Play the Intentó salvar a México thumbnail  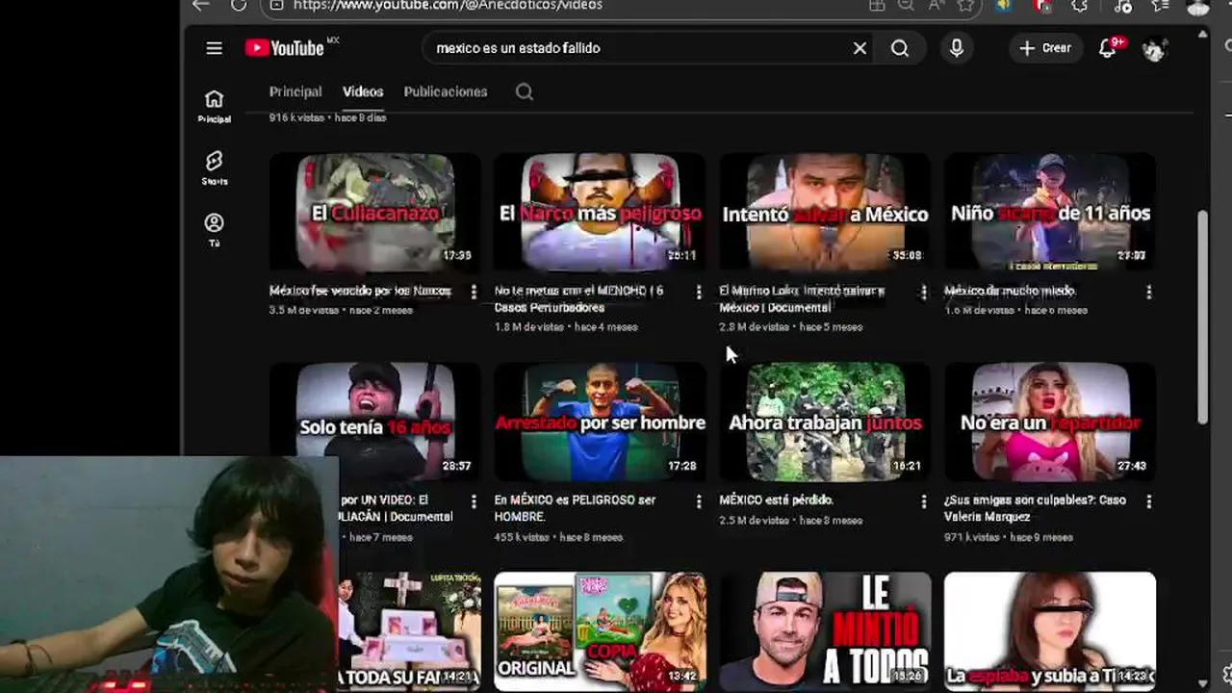coord(825,212)
